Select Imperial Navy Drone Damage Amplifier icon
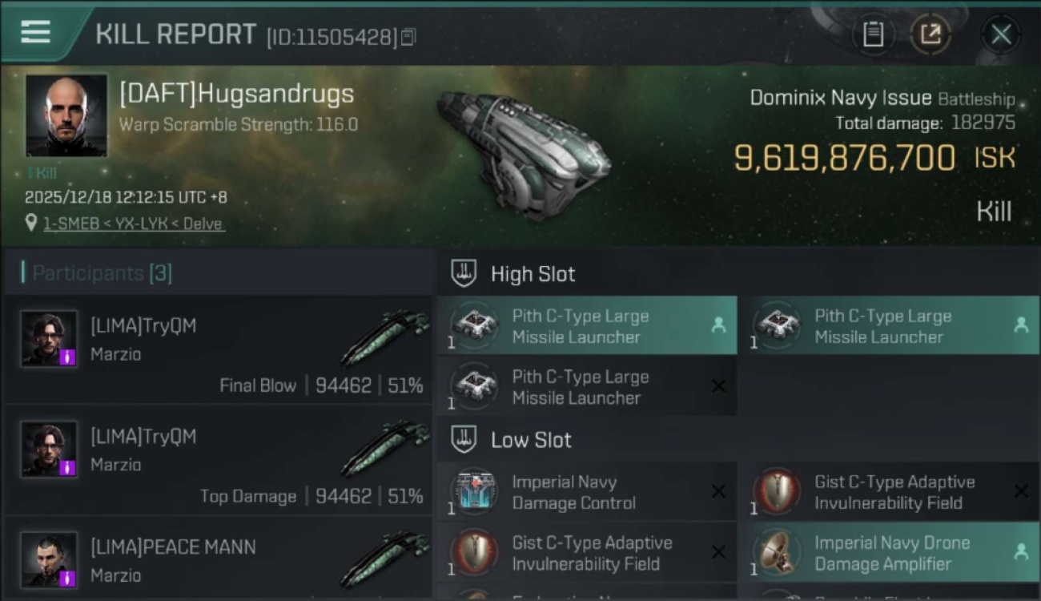The image size is (1041, 601). (x=777, y=553)
